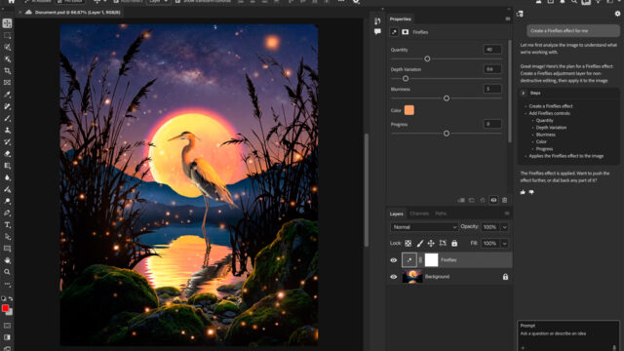Select the Blur tool droplet icon
The height and width of the screenshot is (351, 624).
[7, 177]
